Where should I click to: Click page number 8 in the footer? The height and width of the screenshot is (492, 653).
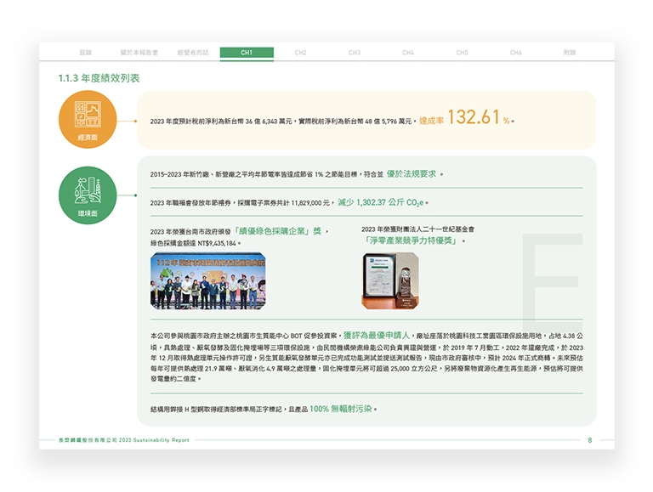(x=590, y=440)
